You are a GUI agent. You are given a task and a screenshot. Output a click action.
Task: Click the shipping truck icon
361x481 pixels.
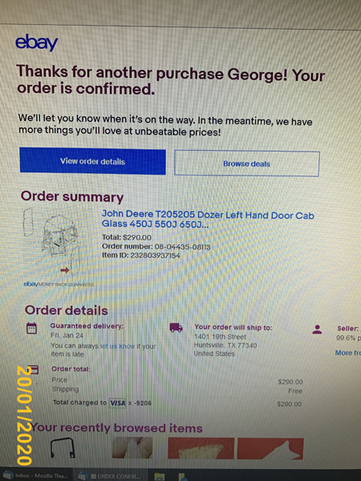point(176,328)
